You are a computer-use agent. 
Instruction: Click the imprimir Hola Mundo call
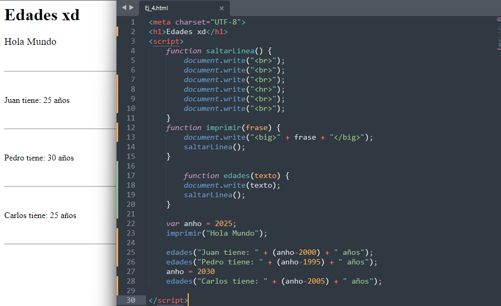click(x=217, y=233)
